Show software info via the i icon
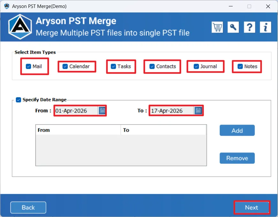The width and height of the screenshot is (278, 217). click(266, 27)
